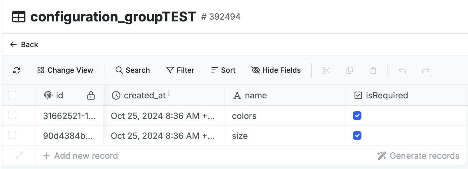Open Search in the toolbar
Viewport: 468px width, 169px height.
click(x=133, y=70)
